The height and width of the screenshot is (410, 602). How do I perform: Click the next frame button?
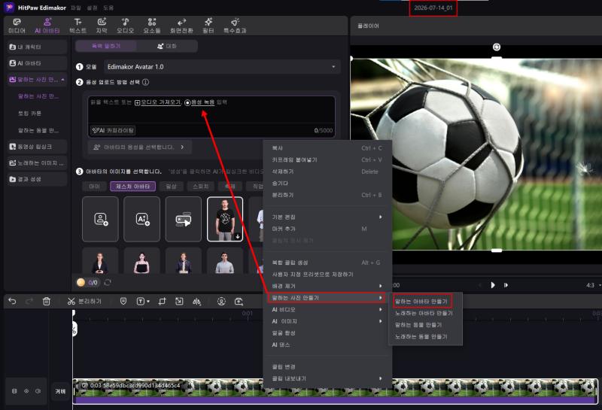506,285
